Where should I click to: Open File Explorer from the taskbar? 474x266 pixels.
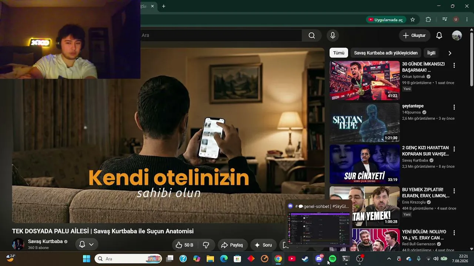(210, 259)
